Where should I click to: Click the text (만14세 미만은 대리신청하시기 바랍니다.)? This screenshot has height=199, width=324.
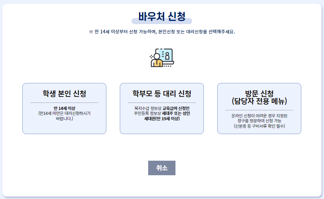tap(64, 116)
